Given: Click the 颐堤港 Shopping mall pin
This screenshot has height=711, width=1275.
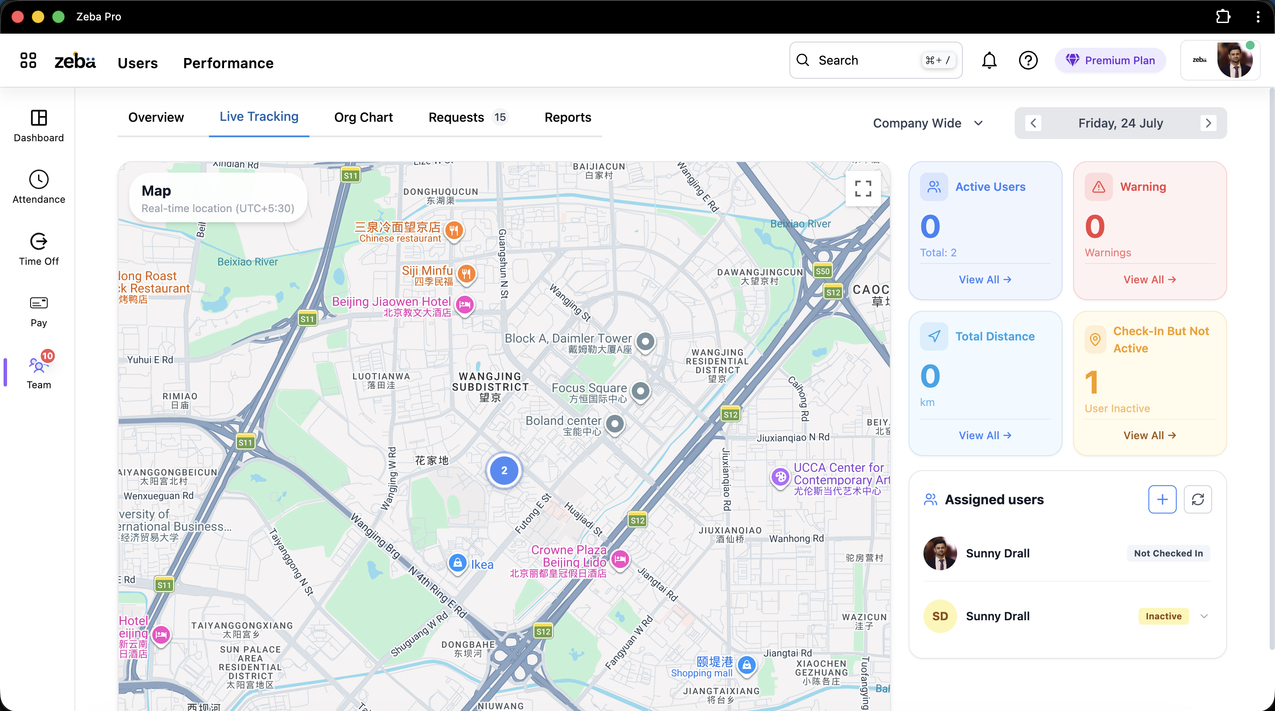Looking at the screenshot, I should (x=746, y=665).
